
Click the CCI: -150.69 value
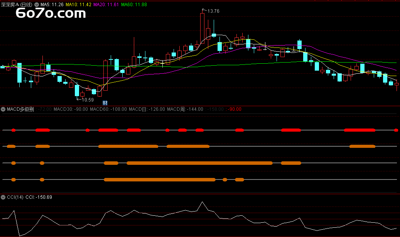(x=39, y=197)
